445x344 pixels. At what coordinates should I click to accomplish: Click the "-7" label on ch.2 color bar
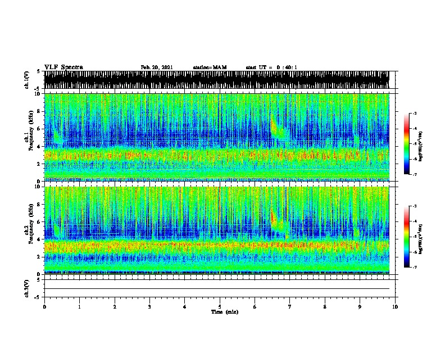[414, 268]
